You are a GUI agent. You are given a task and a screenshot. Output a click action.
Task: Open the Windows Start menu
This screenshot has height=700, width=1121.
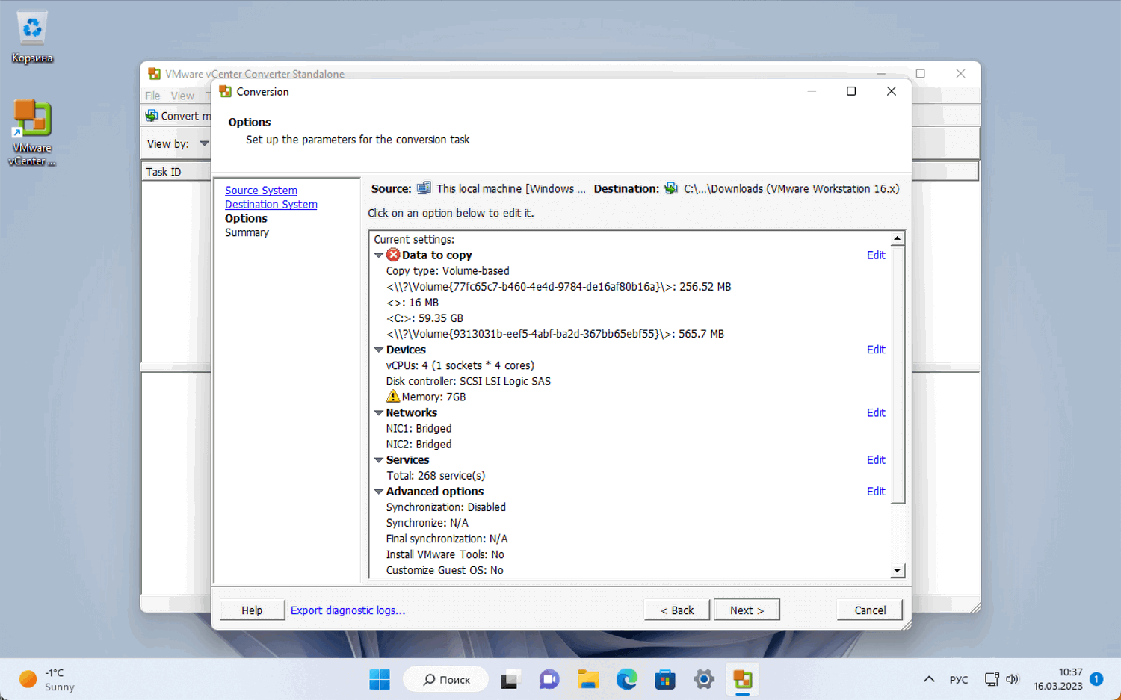pos(380,679)
